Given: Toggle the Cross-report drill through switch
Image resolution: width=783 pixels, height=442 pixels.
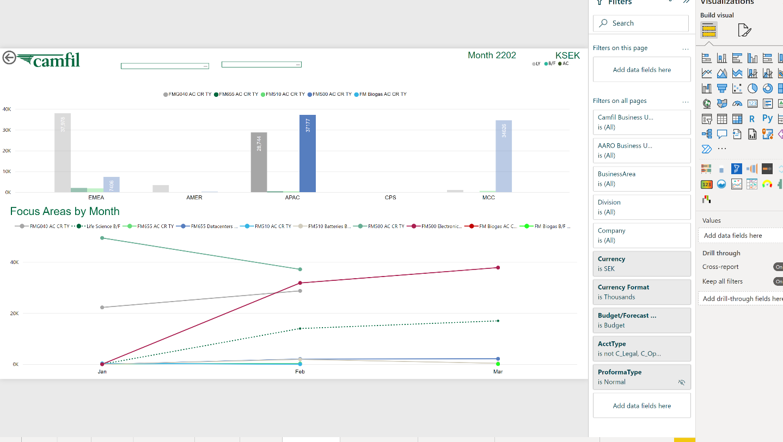Looking at the screenshot, I should 778,267.
